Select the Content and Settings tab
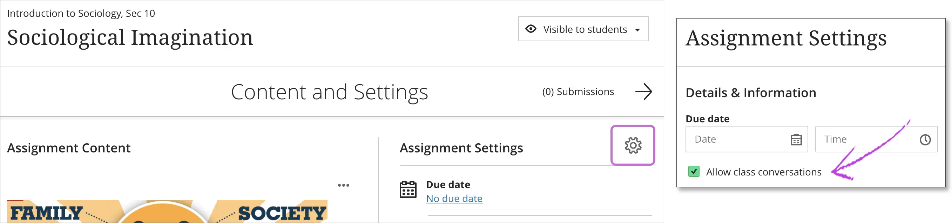The width and height of the screenshot is (952, 223). coord(329,92)
